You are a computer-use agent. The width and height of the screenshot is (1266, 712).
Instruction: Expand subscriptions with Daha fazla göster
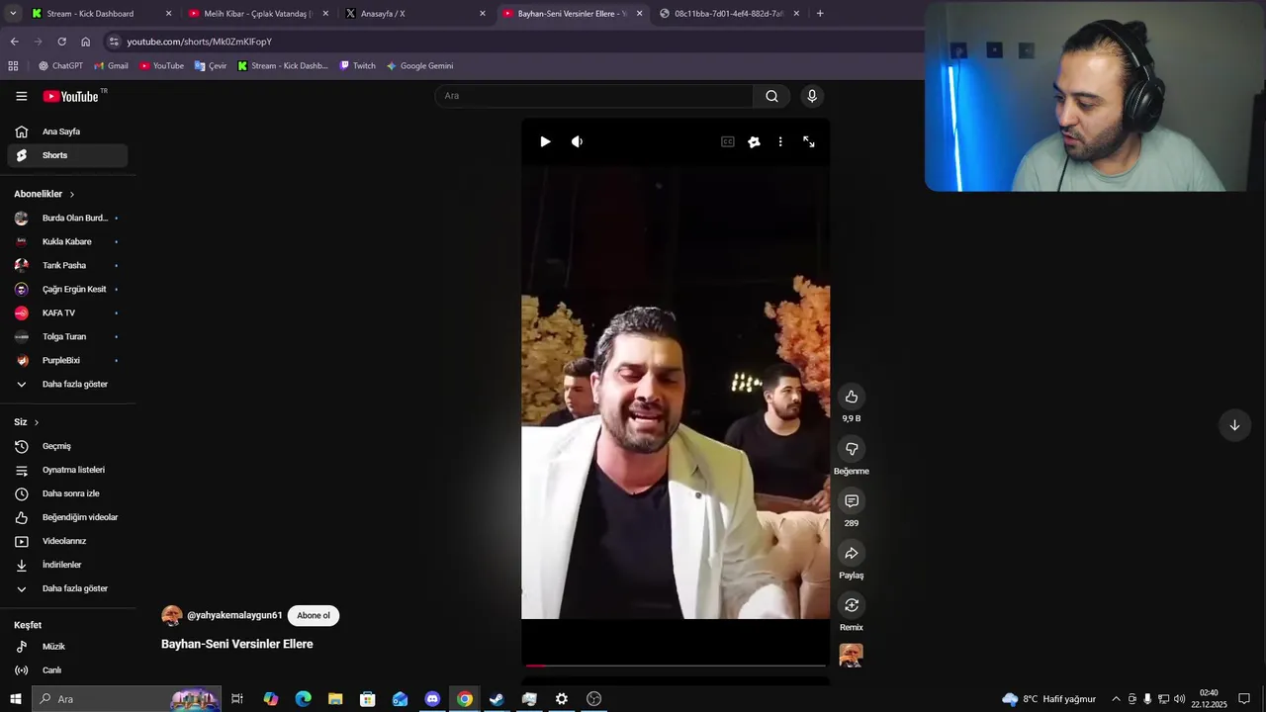(x=67, y=384)
